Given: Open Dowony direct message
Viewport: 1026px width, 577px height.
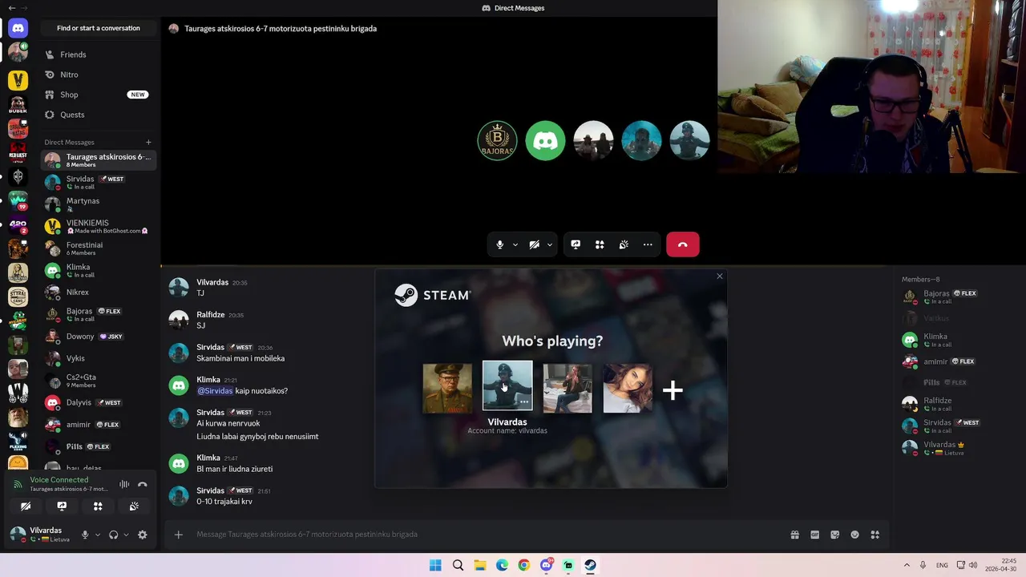Looking at the screenshot, I should (x=98, y=337).
